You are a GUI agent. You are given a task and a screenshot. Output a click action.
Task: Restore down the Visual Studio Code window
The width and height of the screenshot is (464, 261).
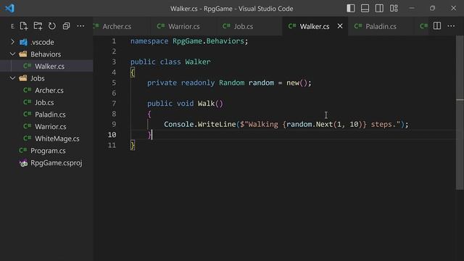tap(432, 8)
